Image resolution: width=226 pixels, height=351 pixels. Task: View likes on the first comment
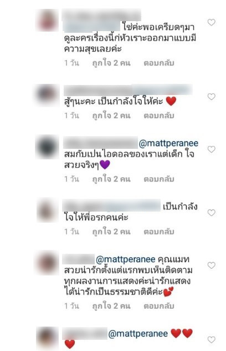(x=111, y=63)
